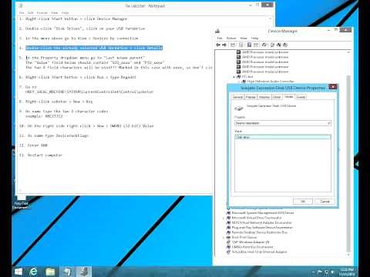
Task: Click the registry path line under step 7
Action: pyautogui.click(x=89, y=92)
